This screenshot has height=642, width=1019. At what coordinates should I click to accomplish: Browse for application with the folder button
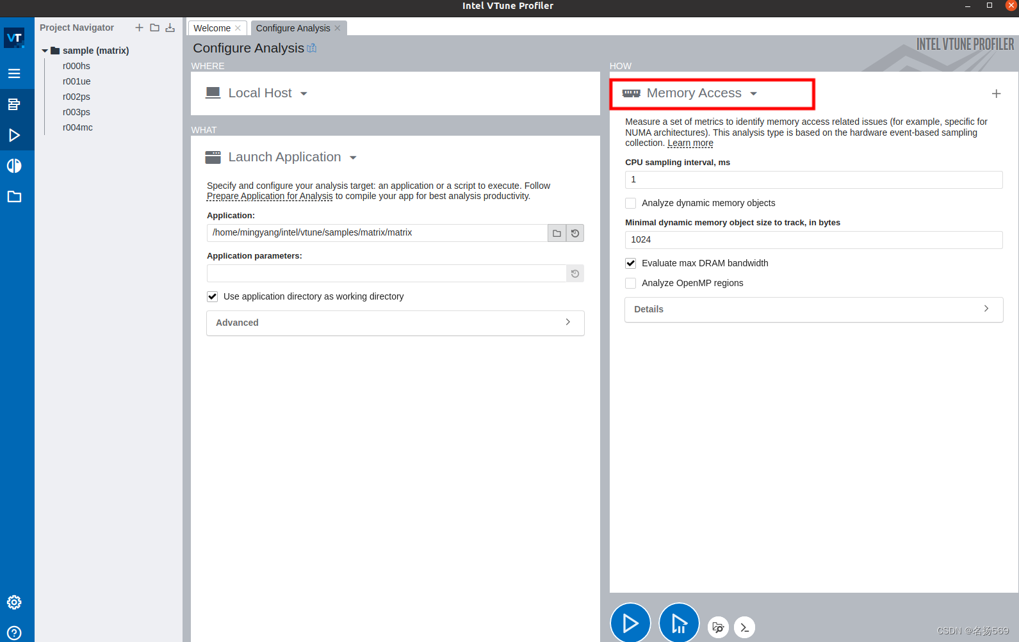pyautogui.click(x=557, y=233)
